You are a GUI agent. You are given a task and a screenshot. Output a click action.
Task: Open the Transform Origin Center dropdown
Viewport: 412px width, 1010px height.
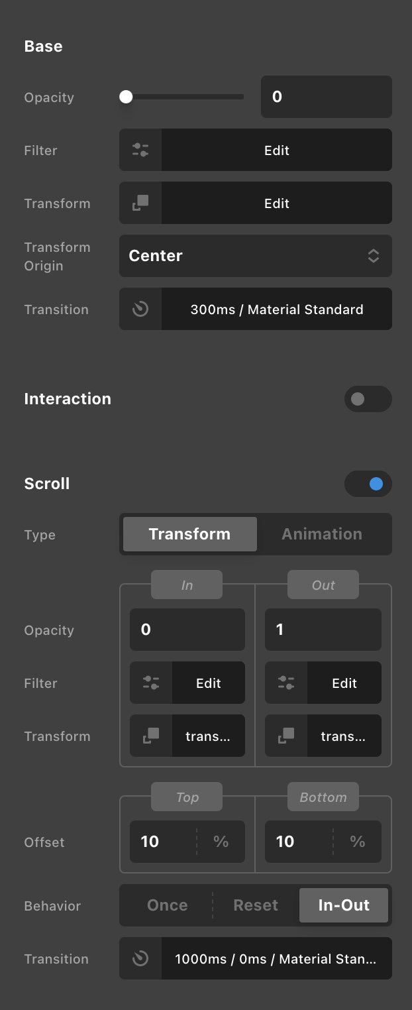tap(255, 256)
